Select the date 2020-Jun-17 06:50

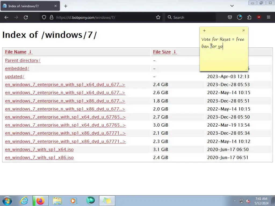tap(228, 149)
